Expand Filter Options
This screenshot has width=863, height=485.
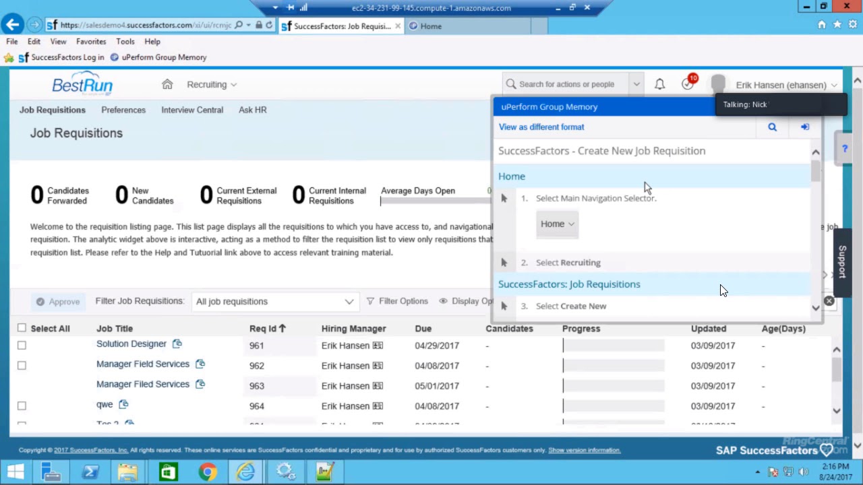pos(397,301)
